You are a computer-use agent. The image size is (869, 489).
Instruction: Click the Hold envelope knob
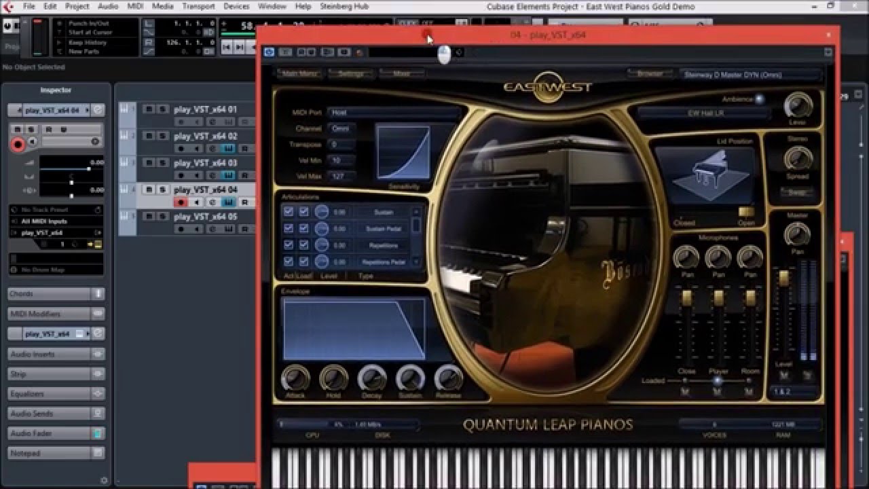pyautogui.click(x=333, y=378)
